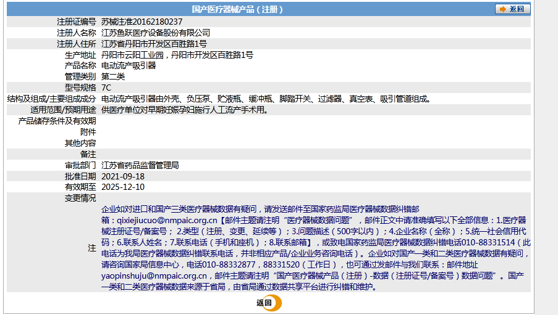
Task: Select the production address starting with 丹阳市云阳工业园
Action: click(x=177, y=55)
